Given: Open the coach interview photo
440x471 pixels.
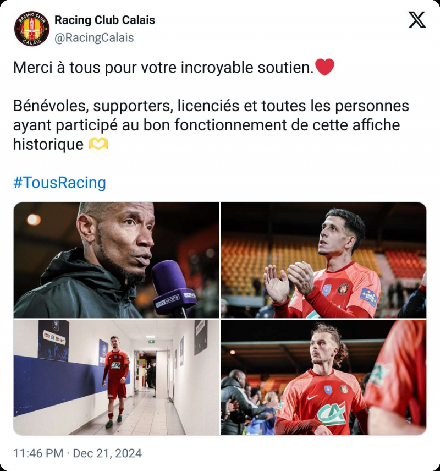Looking at the screenshot, I should click(x=116, y=260).
